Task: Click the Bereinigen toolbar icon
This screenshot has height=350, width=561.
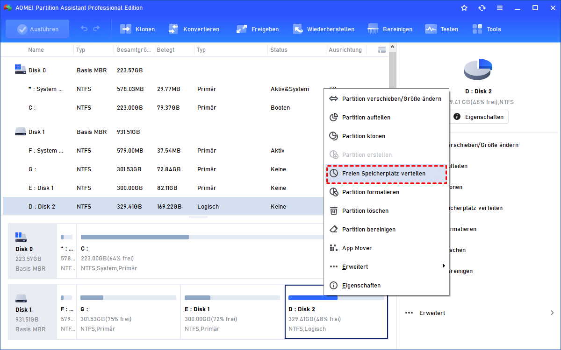Action: [x=373, y=29]
